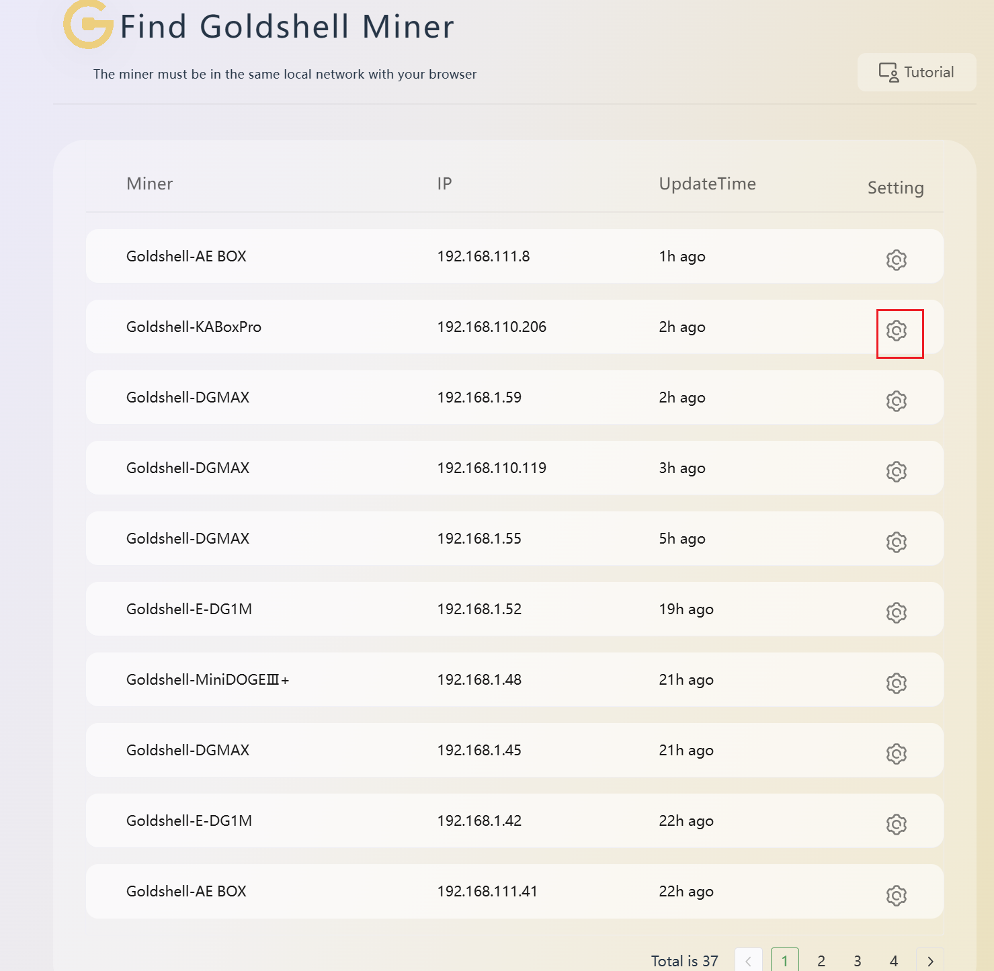Go to page 3 of miner list
Image resolution: width=994 pixels, height=971 pixels.
pos(858,960)
